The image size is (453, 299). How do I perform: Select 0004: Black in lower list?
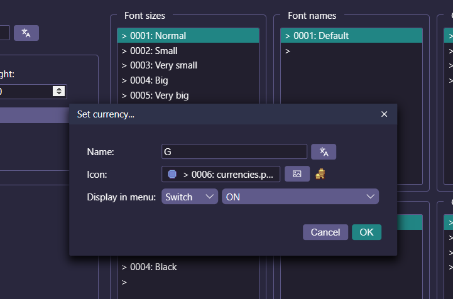tap(188, 267)
